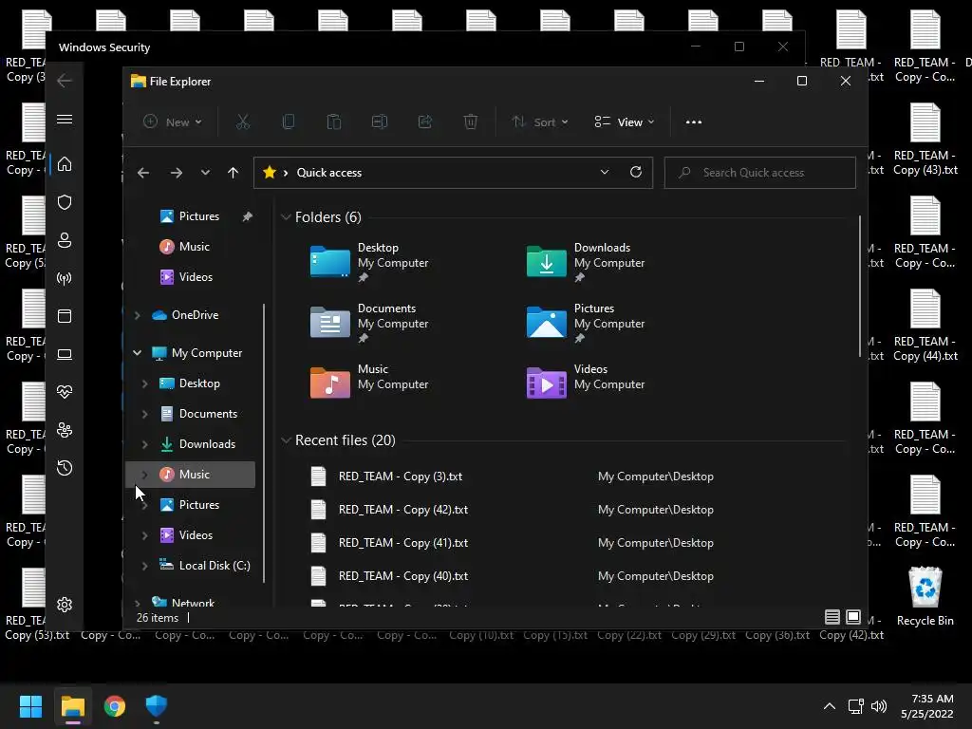The width and height of the screenshot is (972, 729).
Task: Select the Videos folder tile
Action: (587, 383)
